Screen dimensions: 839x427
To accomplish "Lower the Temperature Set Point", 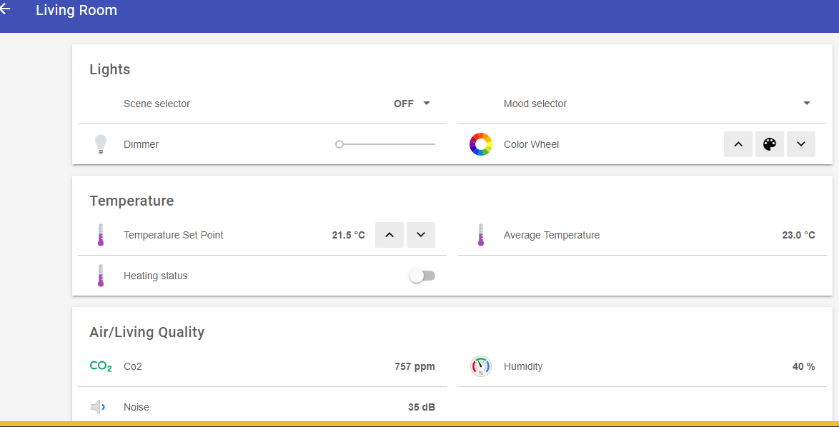I will [x=421, y=235].
